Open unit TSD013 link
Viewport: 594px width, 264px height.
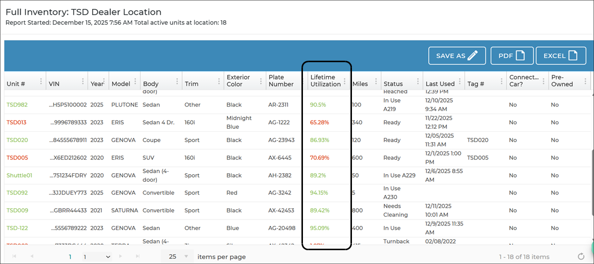[x=16, y=122]
